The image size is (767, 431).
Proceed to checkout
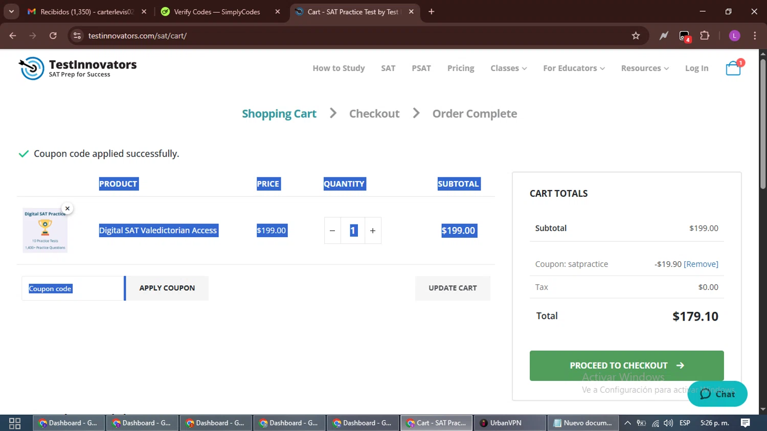[x=626, y=366]
